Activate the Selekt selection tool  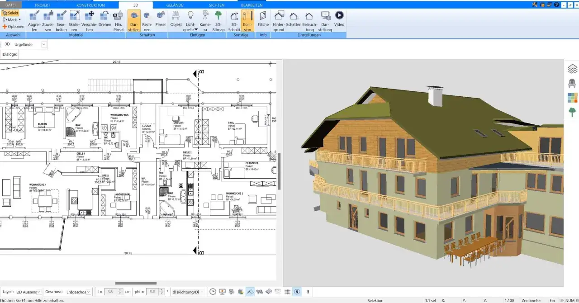10,13
